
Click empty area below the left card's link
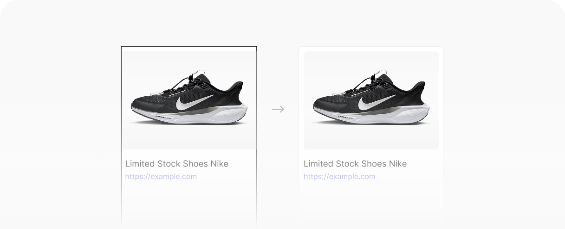coord(188,204)
